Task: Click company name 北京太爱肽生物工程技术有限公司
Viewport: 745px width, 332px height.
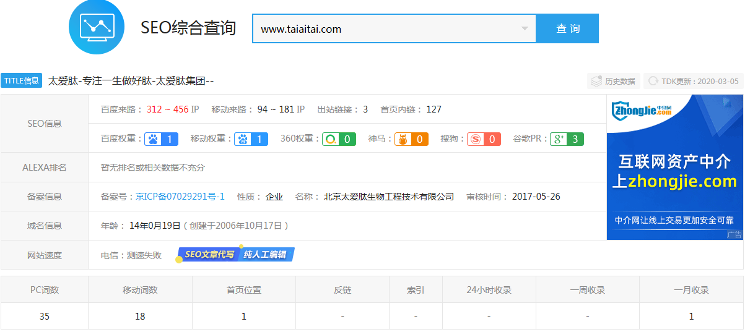Action: pyautogui.click(x=388, y=197)
